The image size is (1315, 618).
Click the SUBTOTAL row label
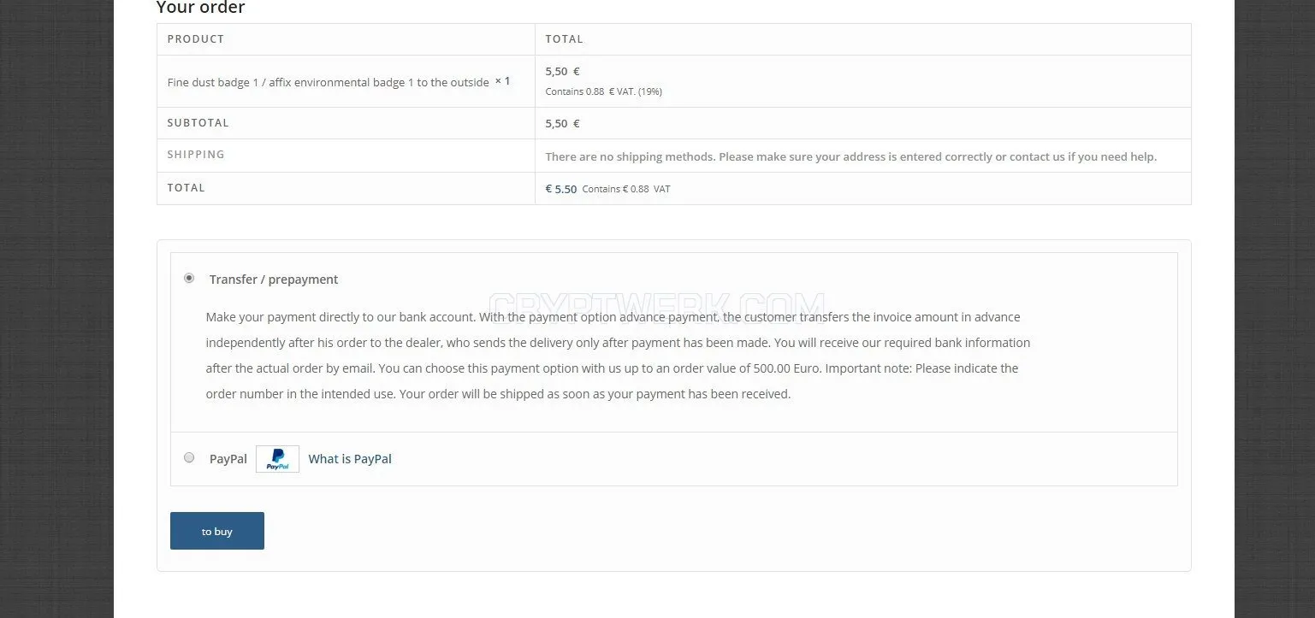pos(198,123)
